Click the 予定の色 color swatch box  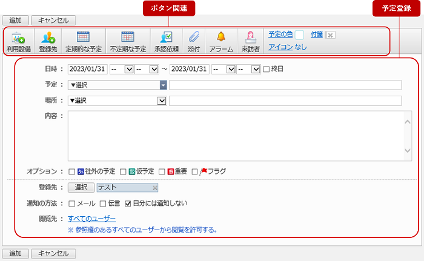coord(299,35)
